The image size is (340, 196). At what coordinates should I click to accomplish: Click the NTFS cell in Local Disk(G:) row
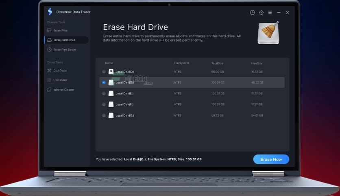click(178, 115)
